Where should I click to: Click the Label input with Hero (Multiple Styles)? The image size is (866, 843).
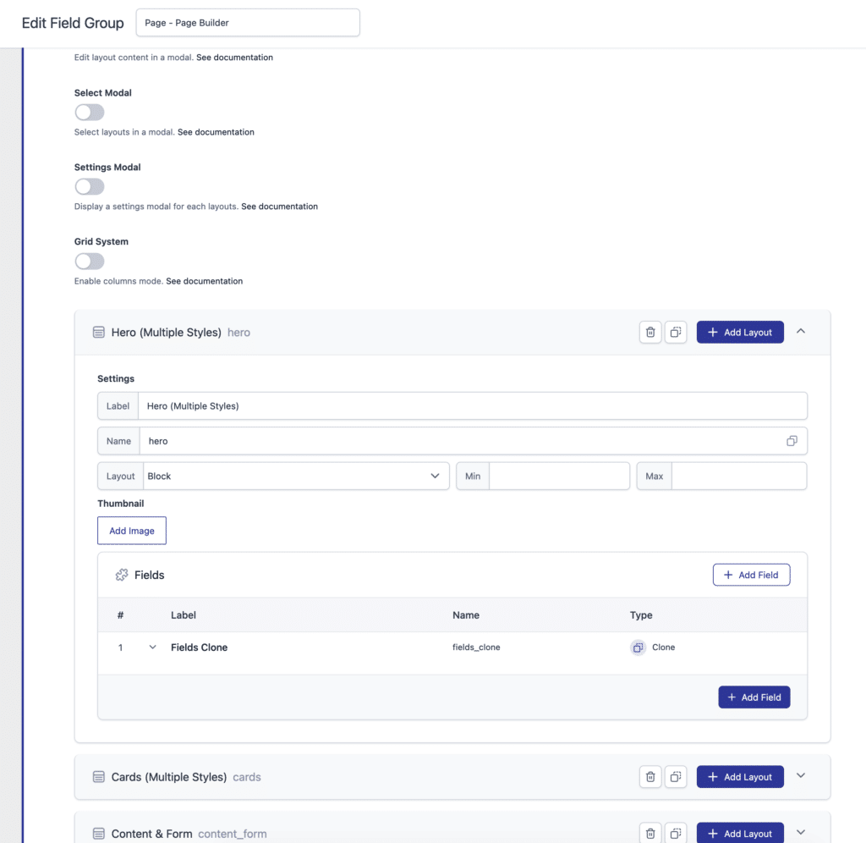472,405
